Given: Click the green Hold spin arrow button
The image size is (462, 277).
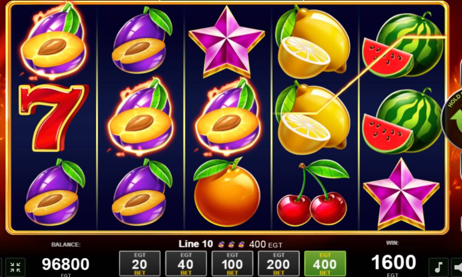Looking at the screenshot, I should [453, 118].
